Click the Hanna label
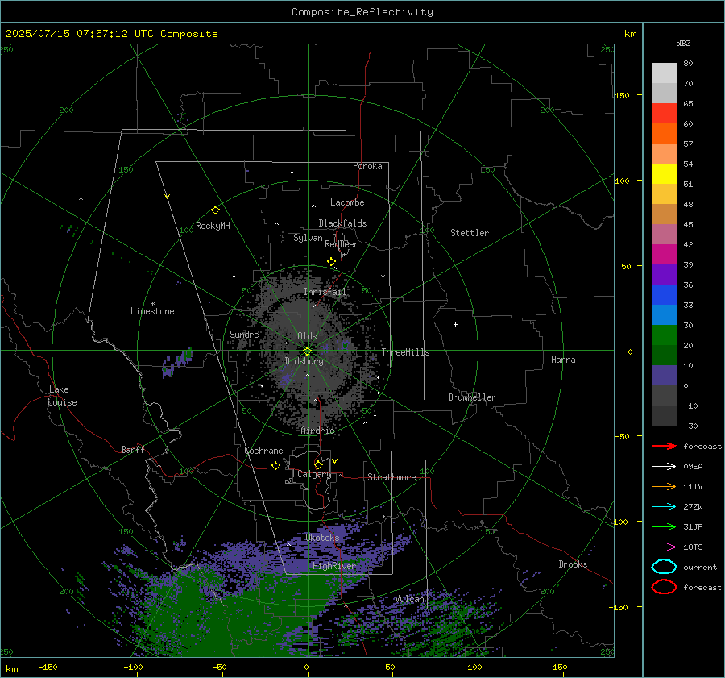This screenshot has width=725, height=678. tap(563, 360)
